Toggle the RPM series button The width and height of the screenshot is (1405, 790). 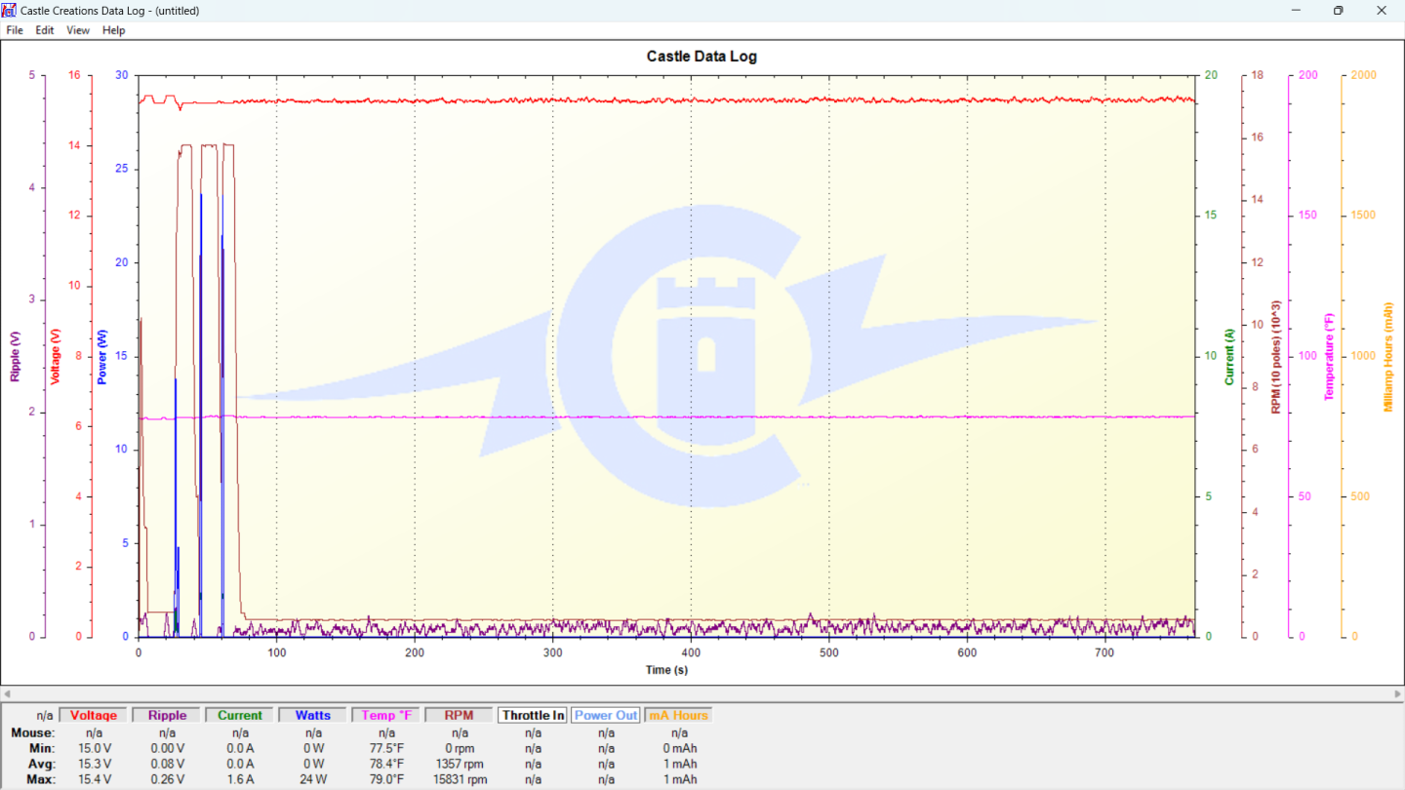pyautogui.click(x=460, y=715)
